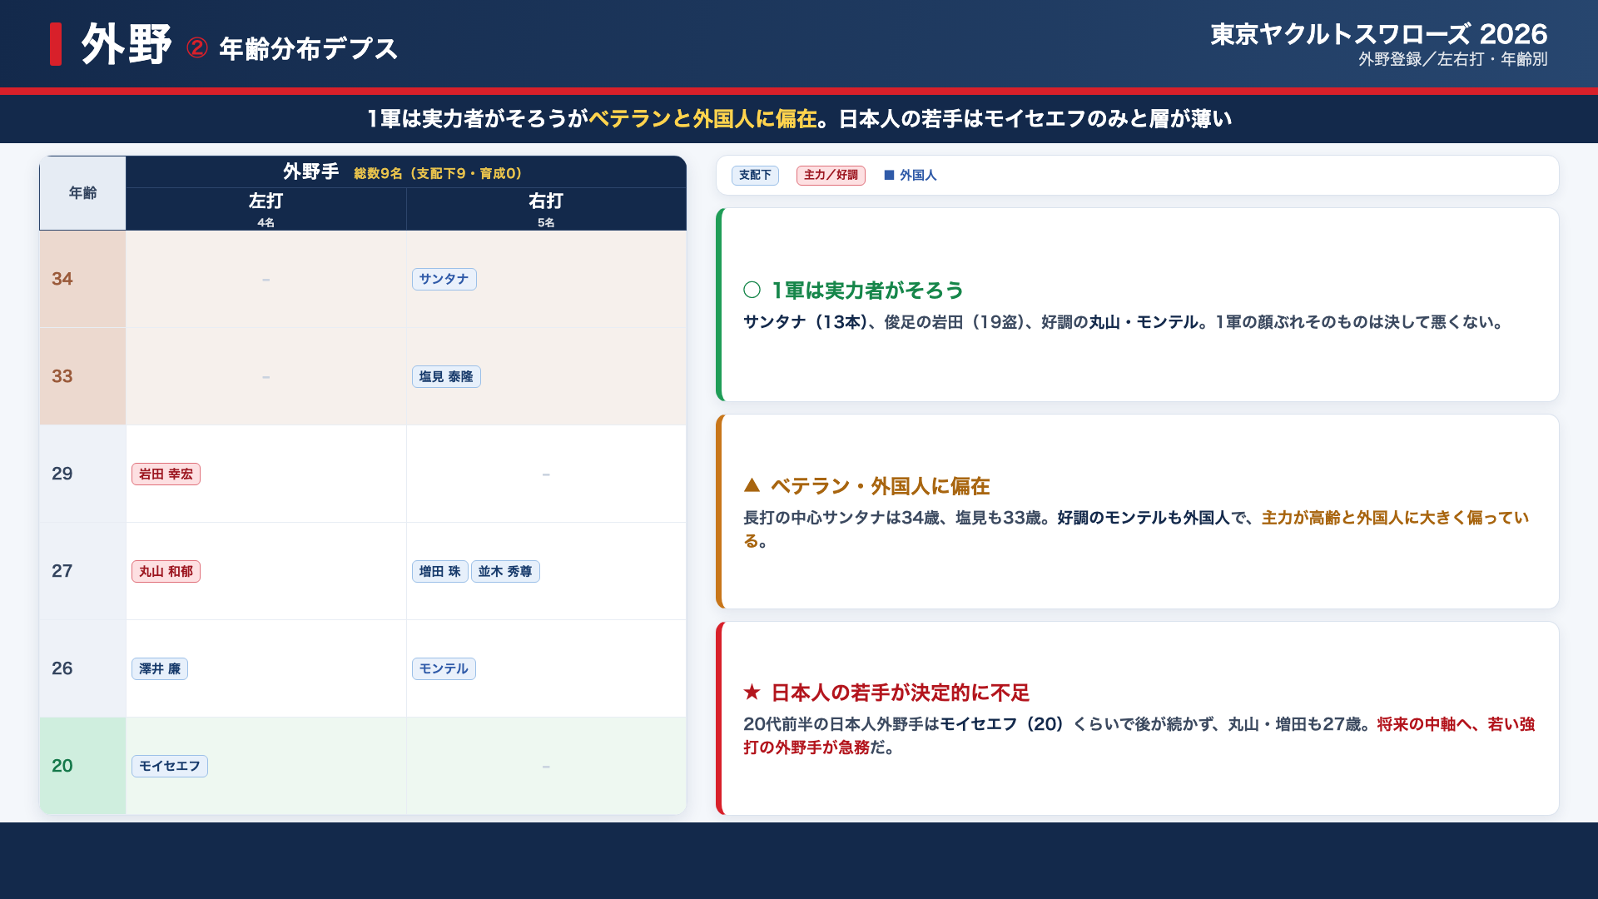Viewport: 1598px width, 899px height.
Task: Click the 総数9名 roster count text
Action: 438,173
